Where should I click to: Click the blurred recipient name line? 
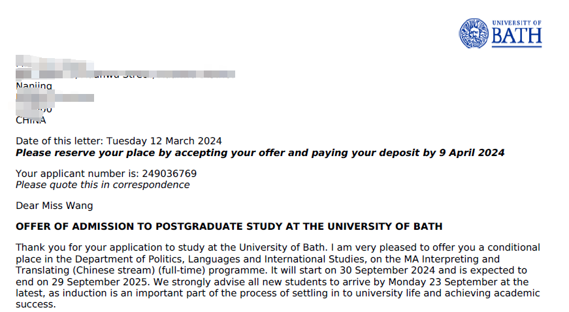(54, 63)
